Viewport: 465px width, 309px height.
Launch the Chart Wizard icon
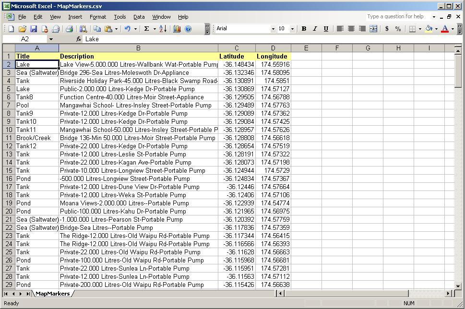click(x=177, y=29)
